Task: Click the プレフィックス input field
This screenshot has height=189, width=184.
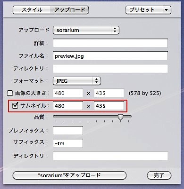Action: coord(68,131)
